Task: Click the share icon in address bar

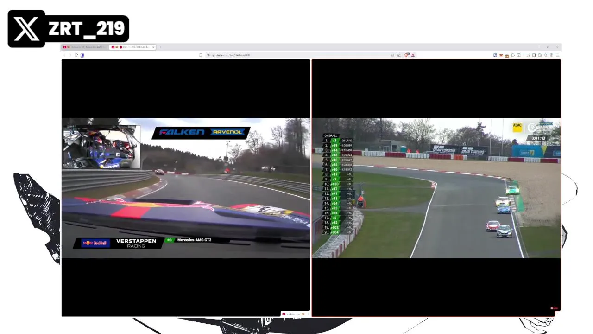Action: pyautogui.click(x=399, y=55)
